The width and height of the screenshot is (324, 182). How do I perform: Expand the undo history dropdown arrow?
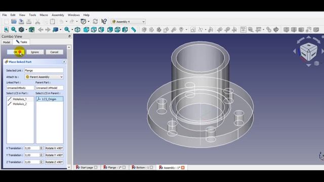coord(66,21)
